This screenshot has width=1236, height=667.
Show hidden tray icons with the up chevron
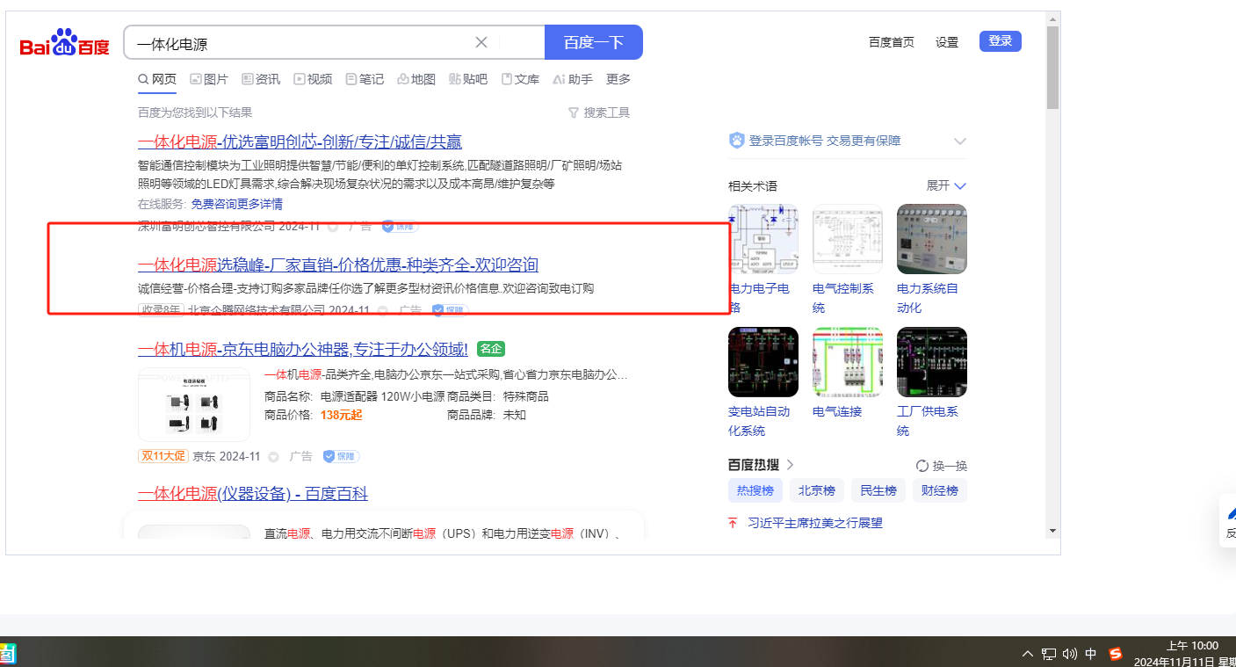coord(1027,654)
